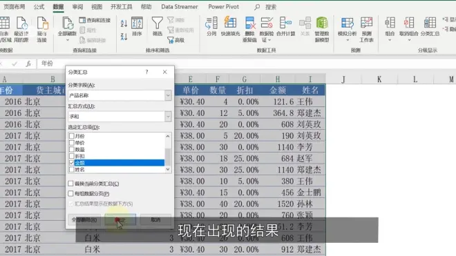Click sort ascending A-Z icon
Screen dimensions: 456x256
tap(124, 23)
